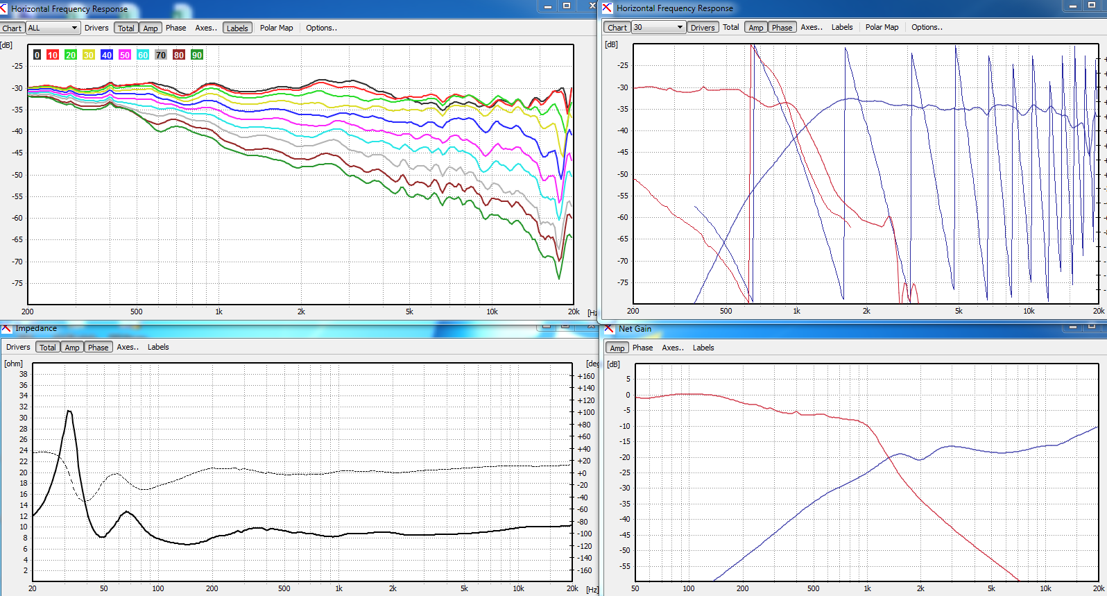
Task: Click the blue 40 degree legend swatch
Action: (107, 55)
